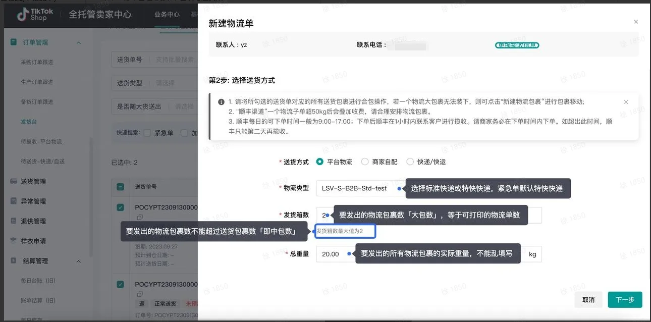Uncheck row with 货期 2023.09.27
651x322 pixels.
click(120, 207)
